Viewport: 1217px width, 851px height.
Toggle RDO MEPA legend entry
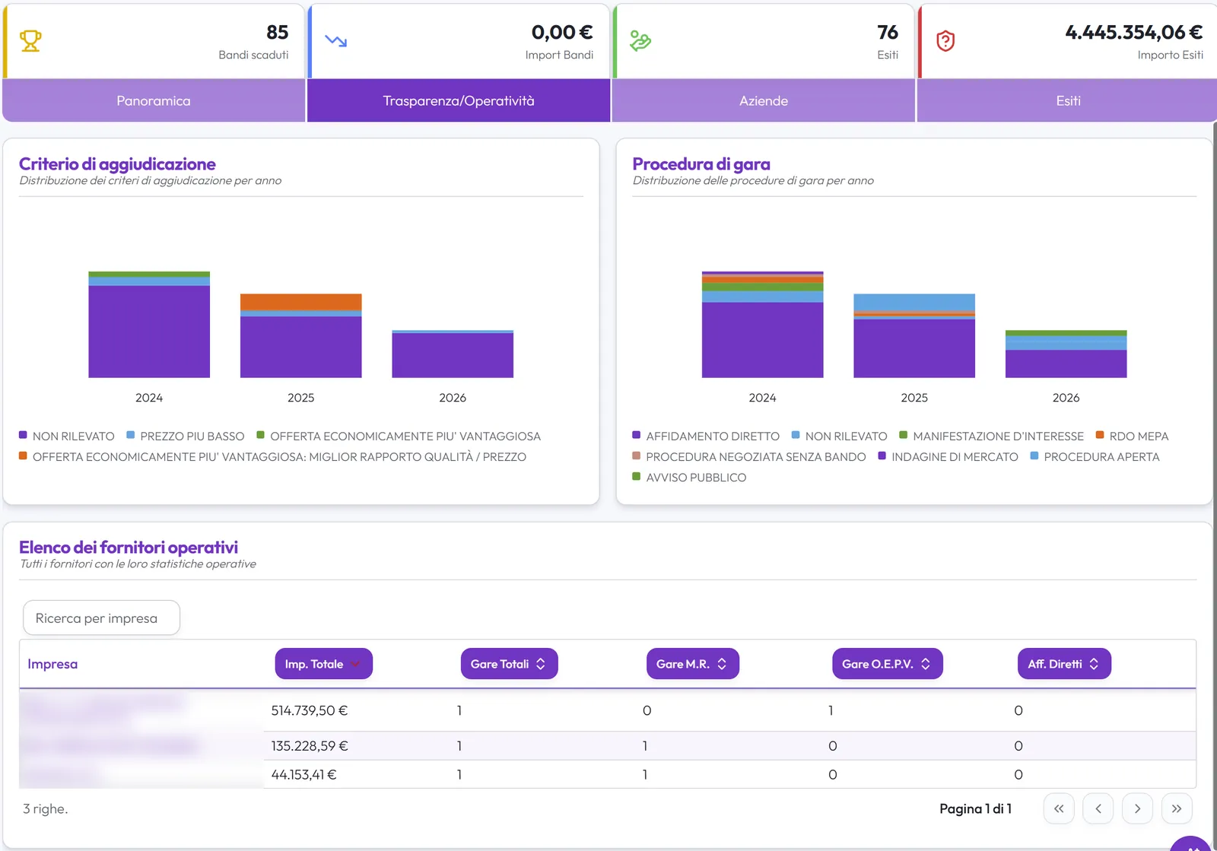pos(1132,436)
